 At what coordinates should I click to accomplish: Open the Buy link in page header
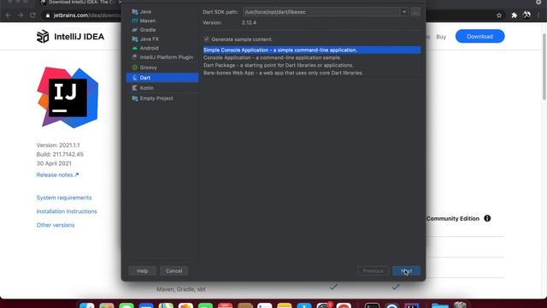[x=441, y=37]
